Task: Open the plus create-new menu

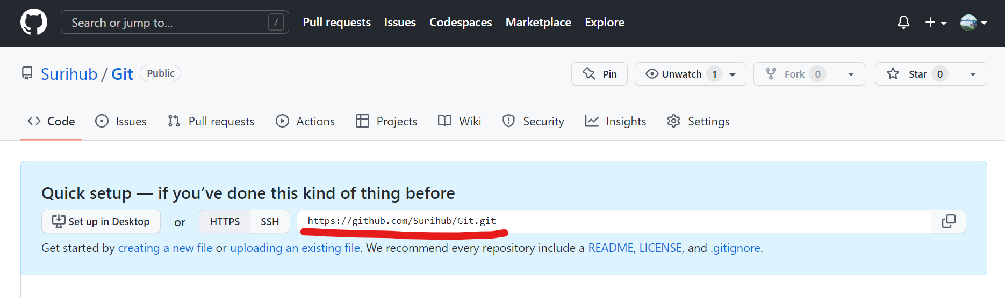Action: click(936, 23)
